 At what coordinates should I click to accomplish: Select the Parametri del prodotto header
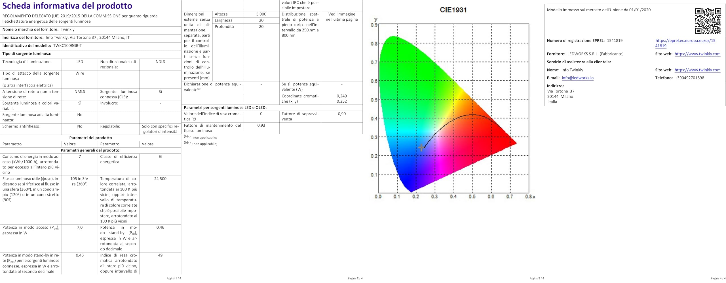click(x=90, y=138)
